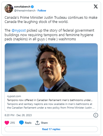Click the blue reply bubble icon
Image resolution: width=103 pixels, height=136 pixels.
click(x=21, y=123)
